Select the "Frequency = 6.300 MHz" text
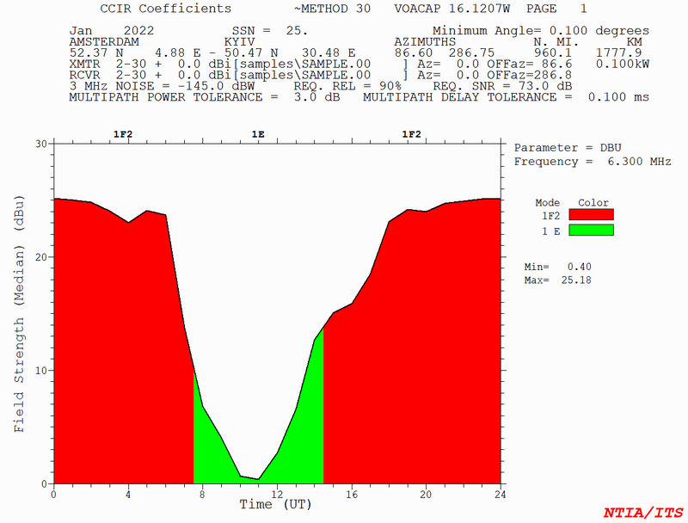 pyautogui.click(x=593, y=162)
